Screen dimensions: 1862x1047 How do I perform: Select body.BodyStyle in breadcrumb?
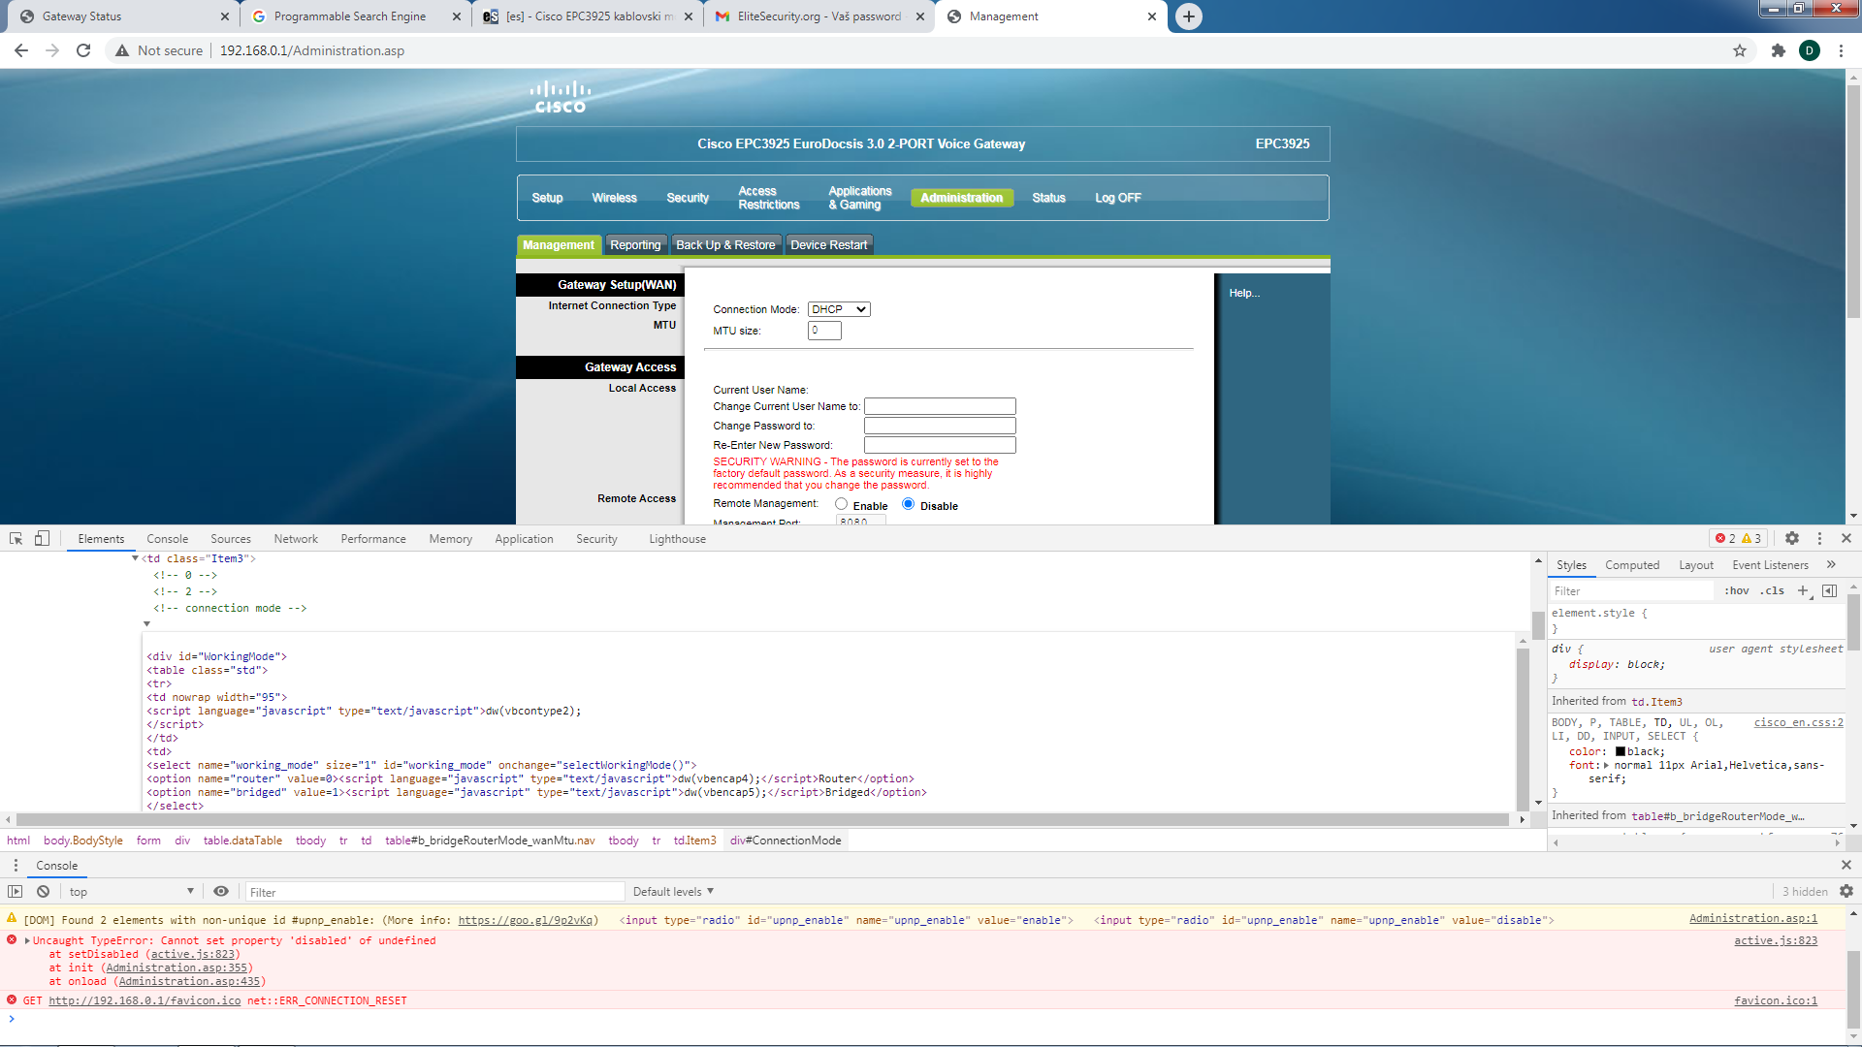point(83,841)
